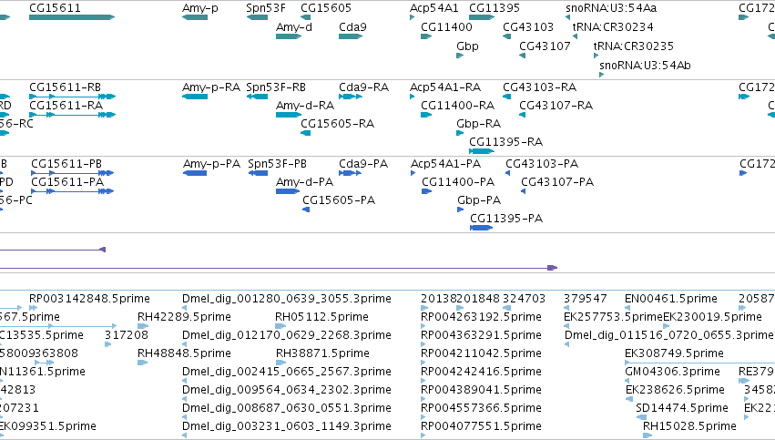The height and width of the screenshot is (440, 775).
Task: Click the CG15605-PA protein label
Action: (339, 200)
